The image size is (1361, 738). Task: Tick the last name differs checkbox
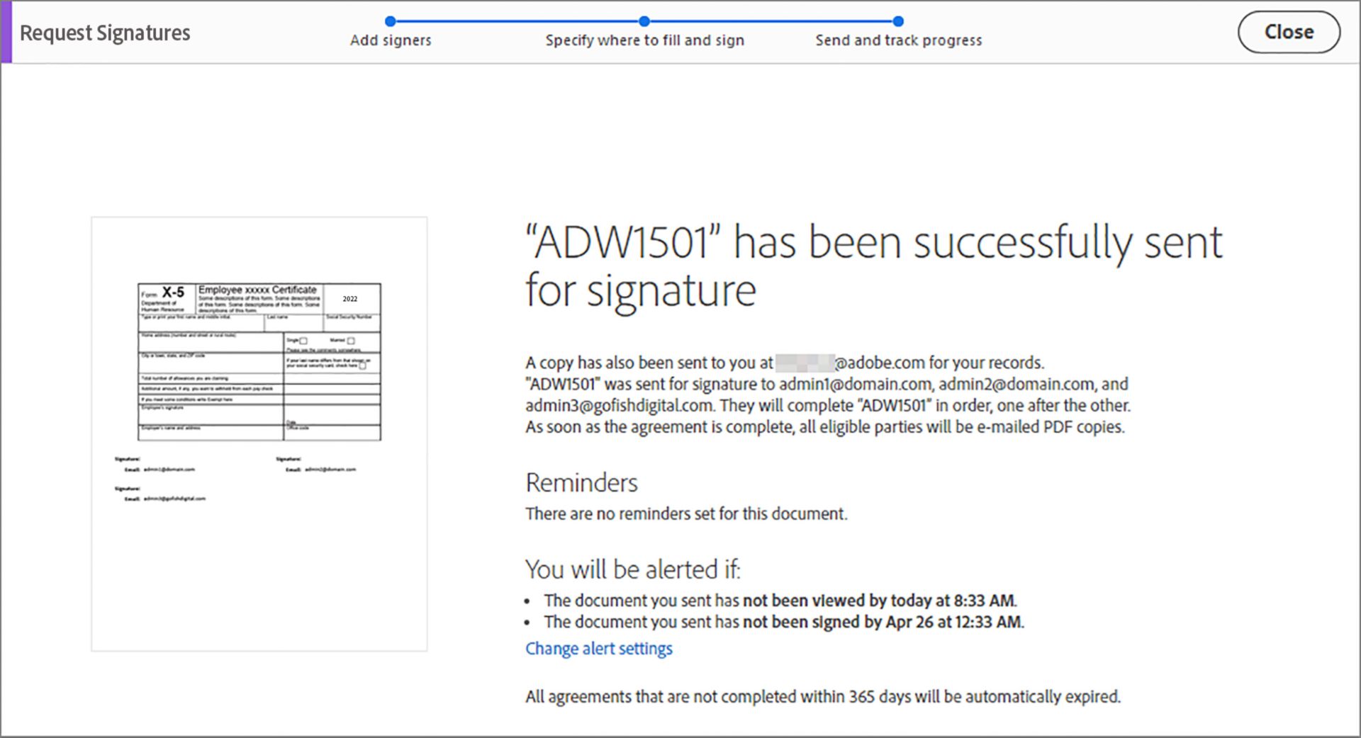coord(362,365)
